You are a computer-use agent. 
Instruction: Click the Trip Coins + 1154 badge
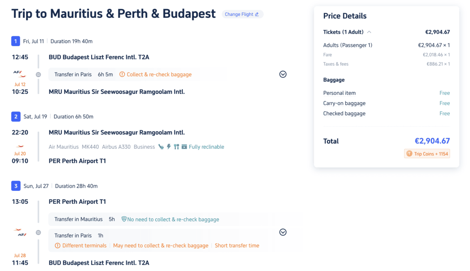click(427, 154)
